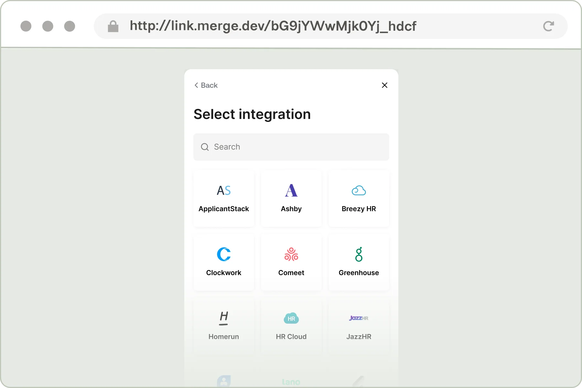The width and height of the screenshot is (582, 388).
Task: Choose the Ashby purple A logo
Action: click(x=291, y=190)
